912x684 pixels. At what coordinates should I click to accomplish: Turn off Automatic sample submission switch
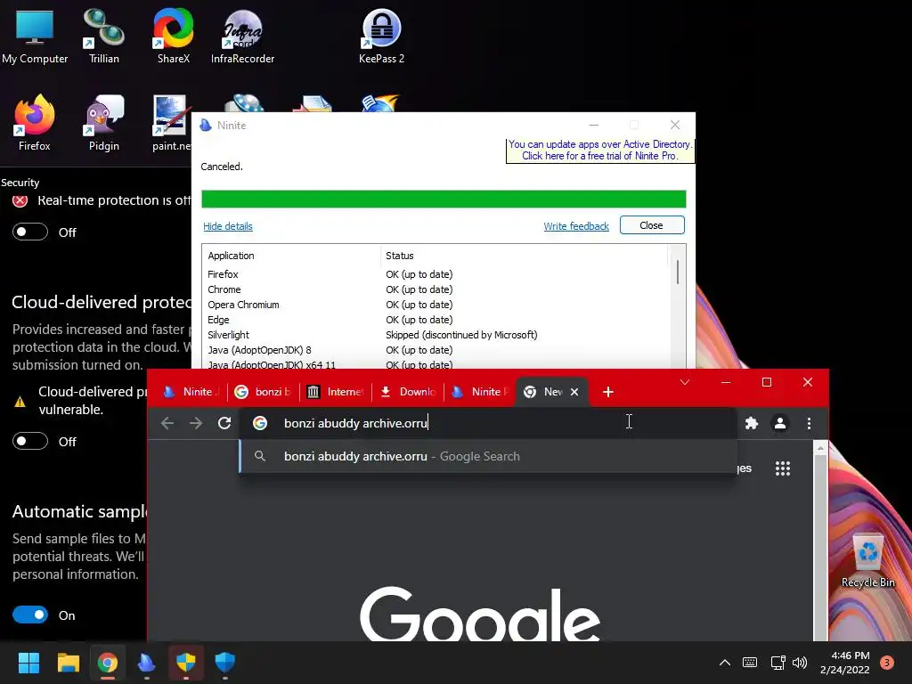tap(30, 615)
